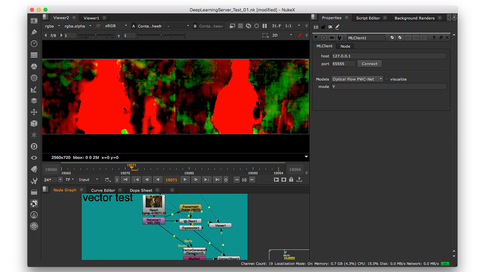Expand the sRGB colorspace dropdown
This screenshot has height=272, width=484.
[116, 26]
